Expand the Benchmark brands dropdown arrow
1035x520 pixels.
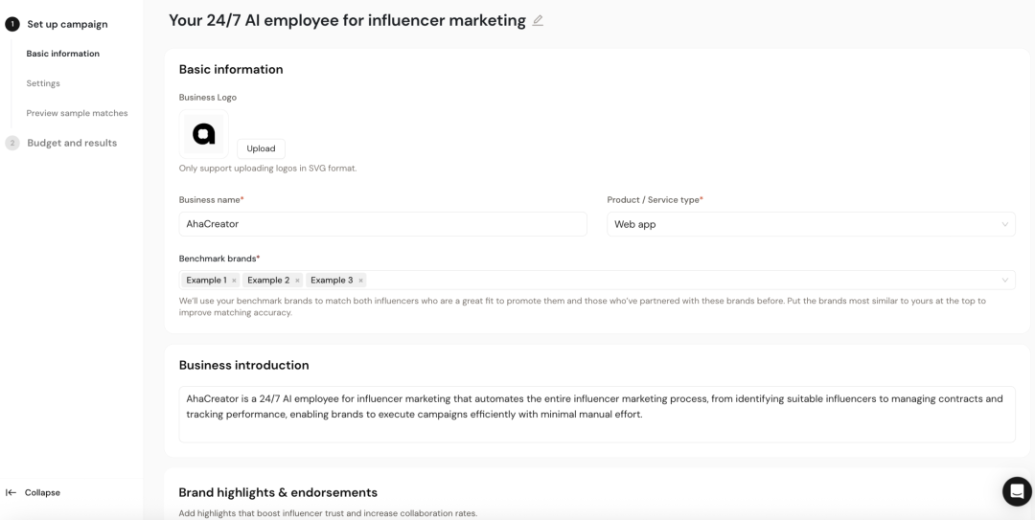pyautogui.click(x=1004, y=281)
